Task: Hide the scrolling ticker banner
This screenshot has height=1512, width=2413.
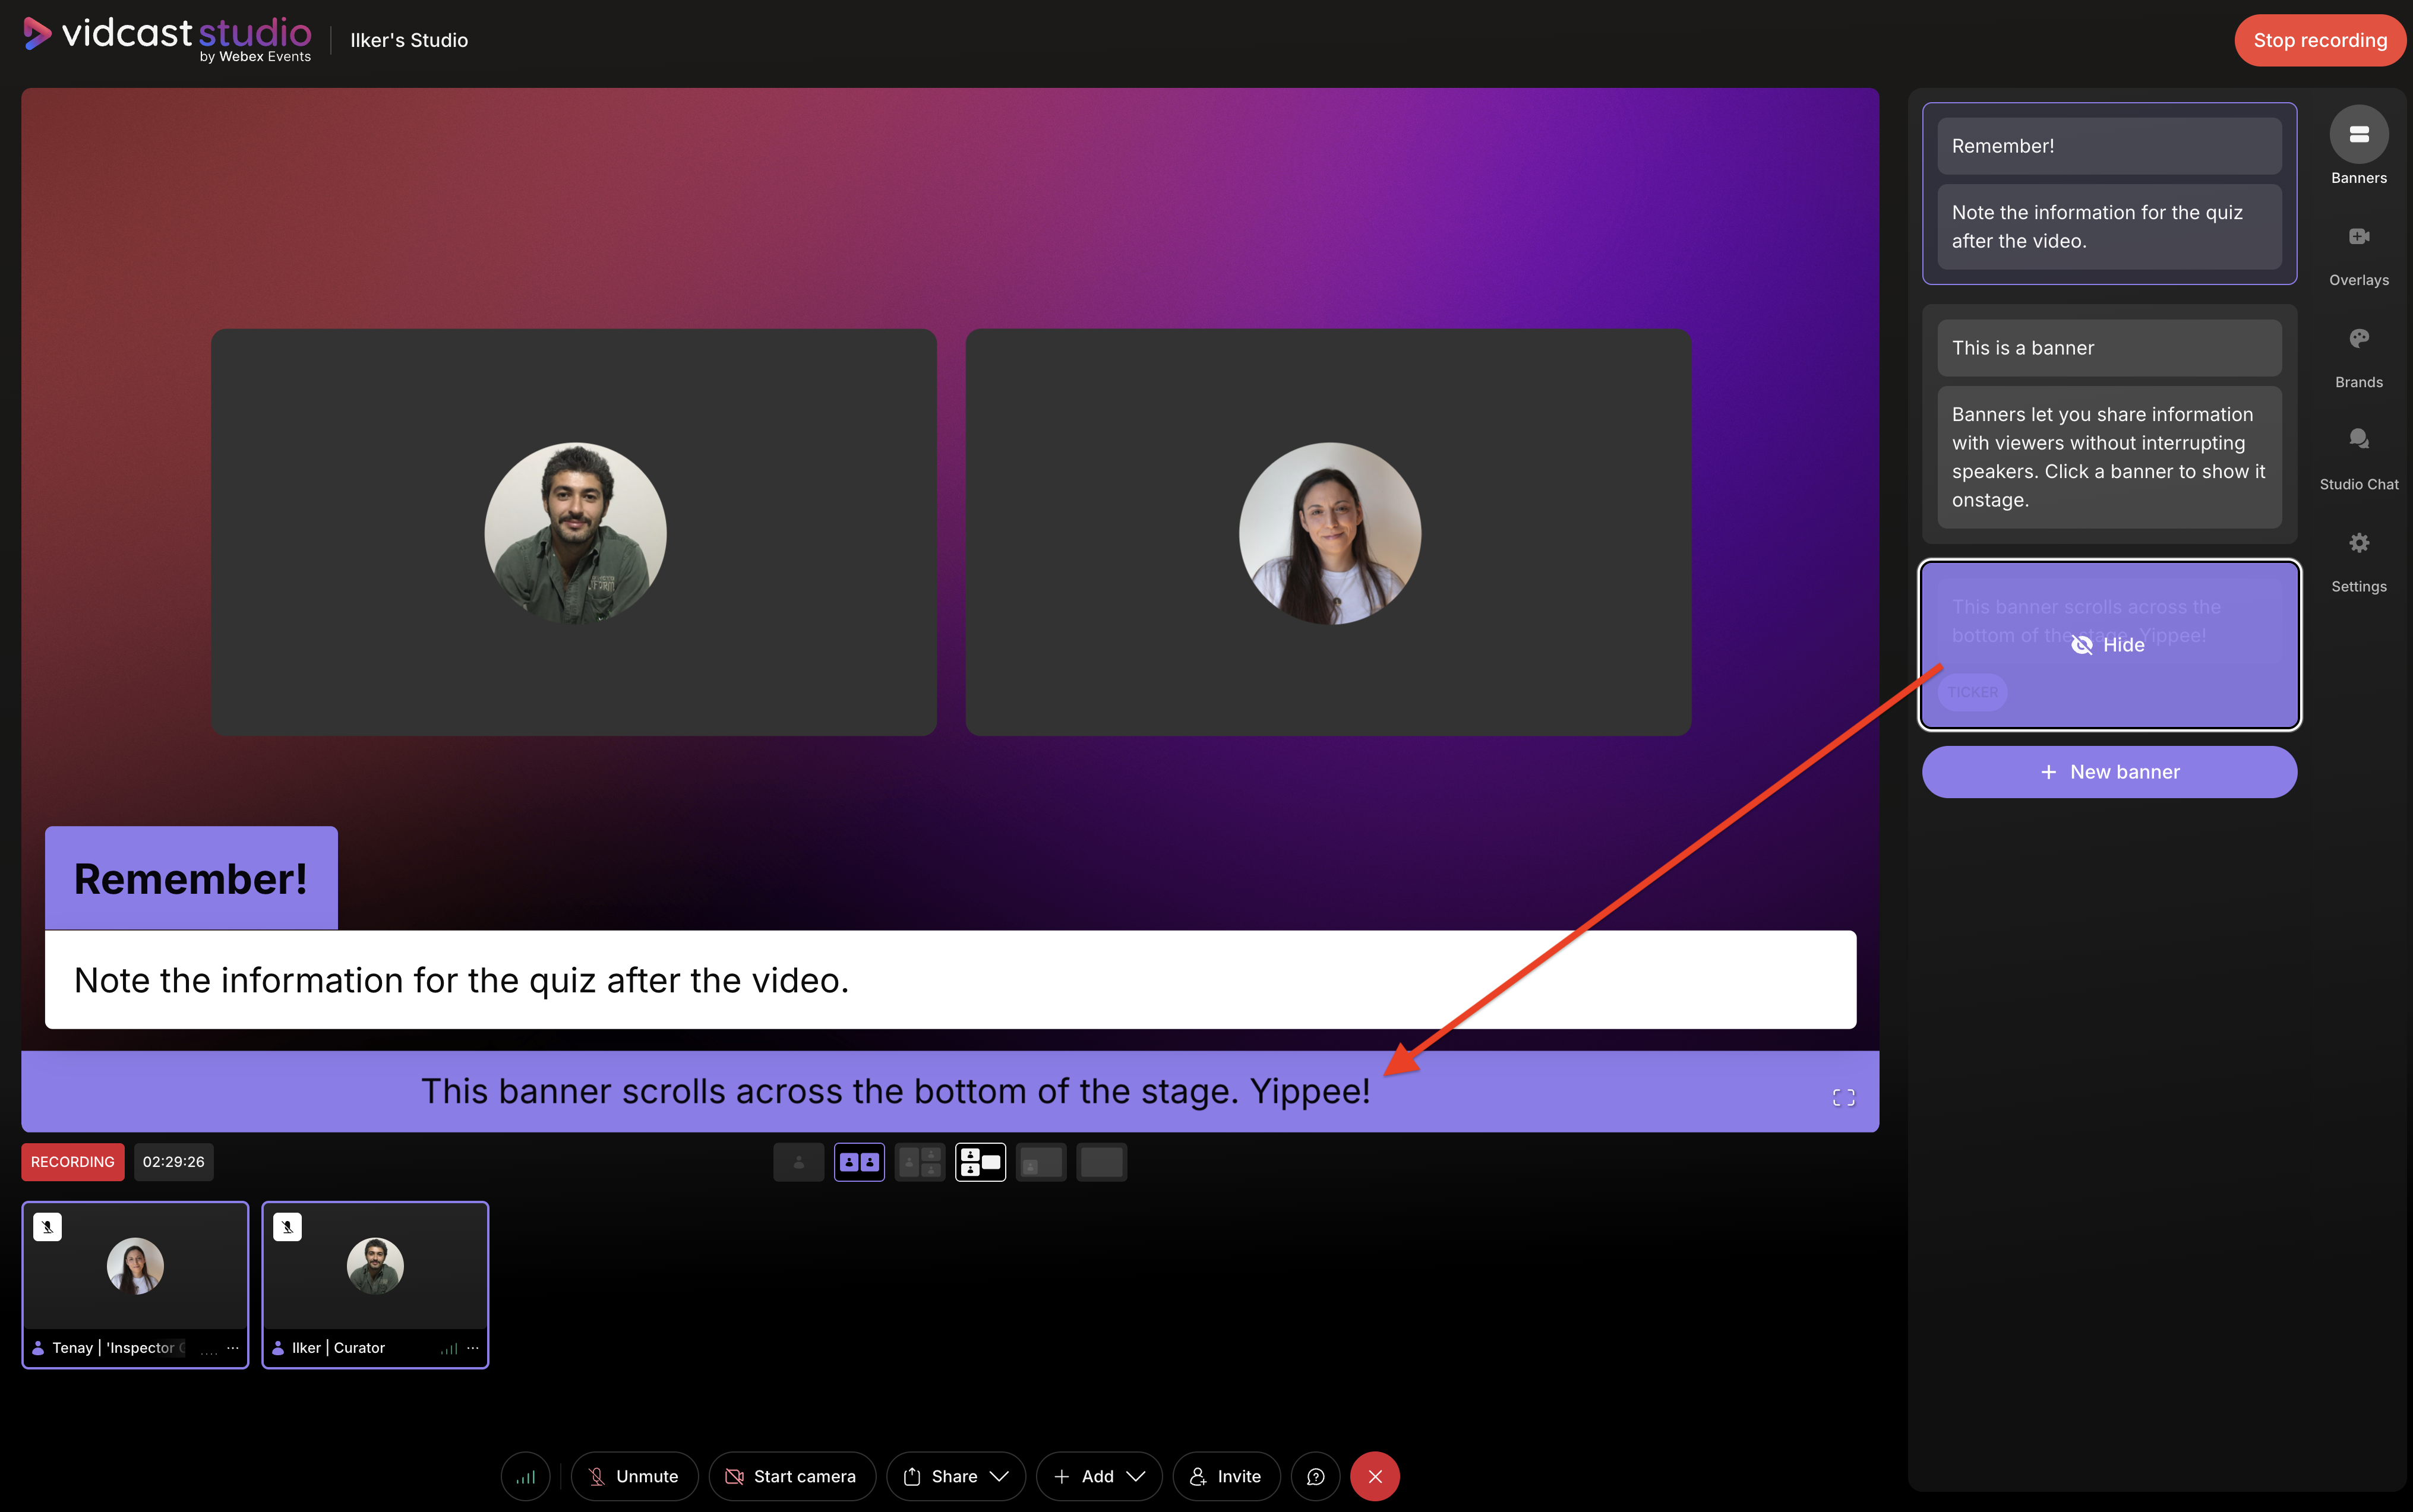Action: click(2108, 644)
